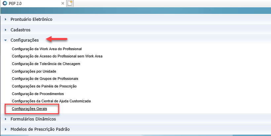Image resolution: width=271 pixels, height=136 pixels.
Task: Close the PEP 2.0 tab
Action: pos(63,3)
